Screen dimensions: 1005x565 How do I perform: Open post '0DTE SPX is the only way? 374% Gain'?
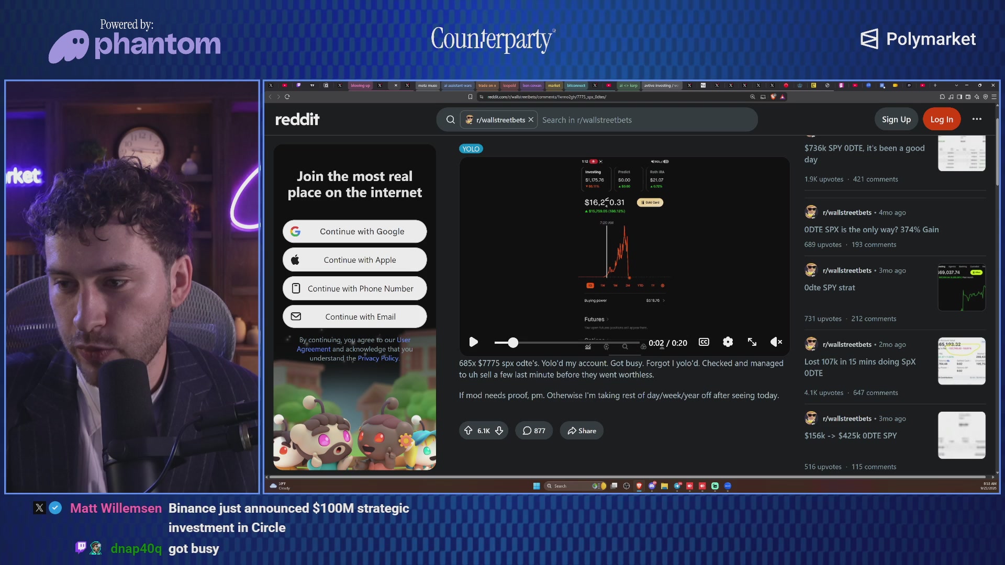872,230
